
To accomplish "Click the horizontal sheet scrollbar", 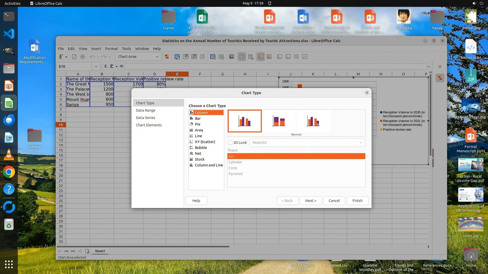I will pyautogui.click(x=143, y=246).
